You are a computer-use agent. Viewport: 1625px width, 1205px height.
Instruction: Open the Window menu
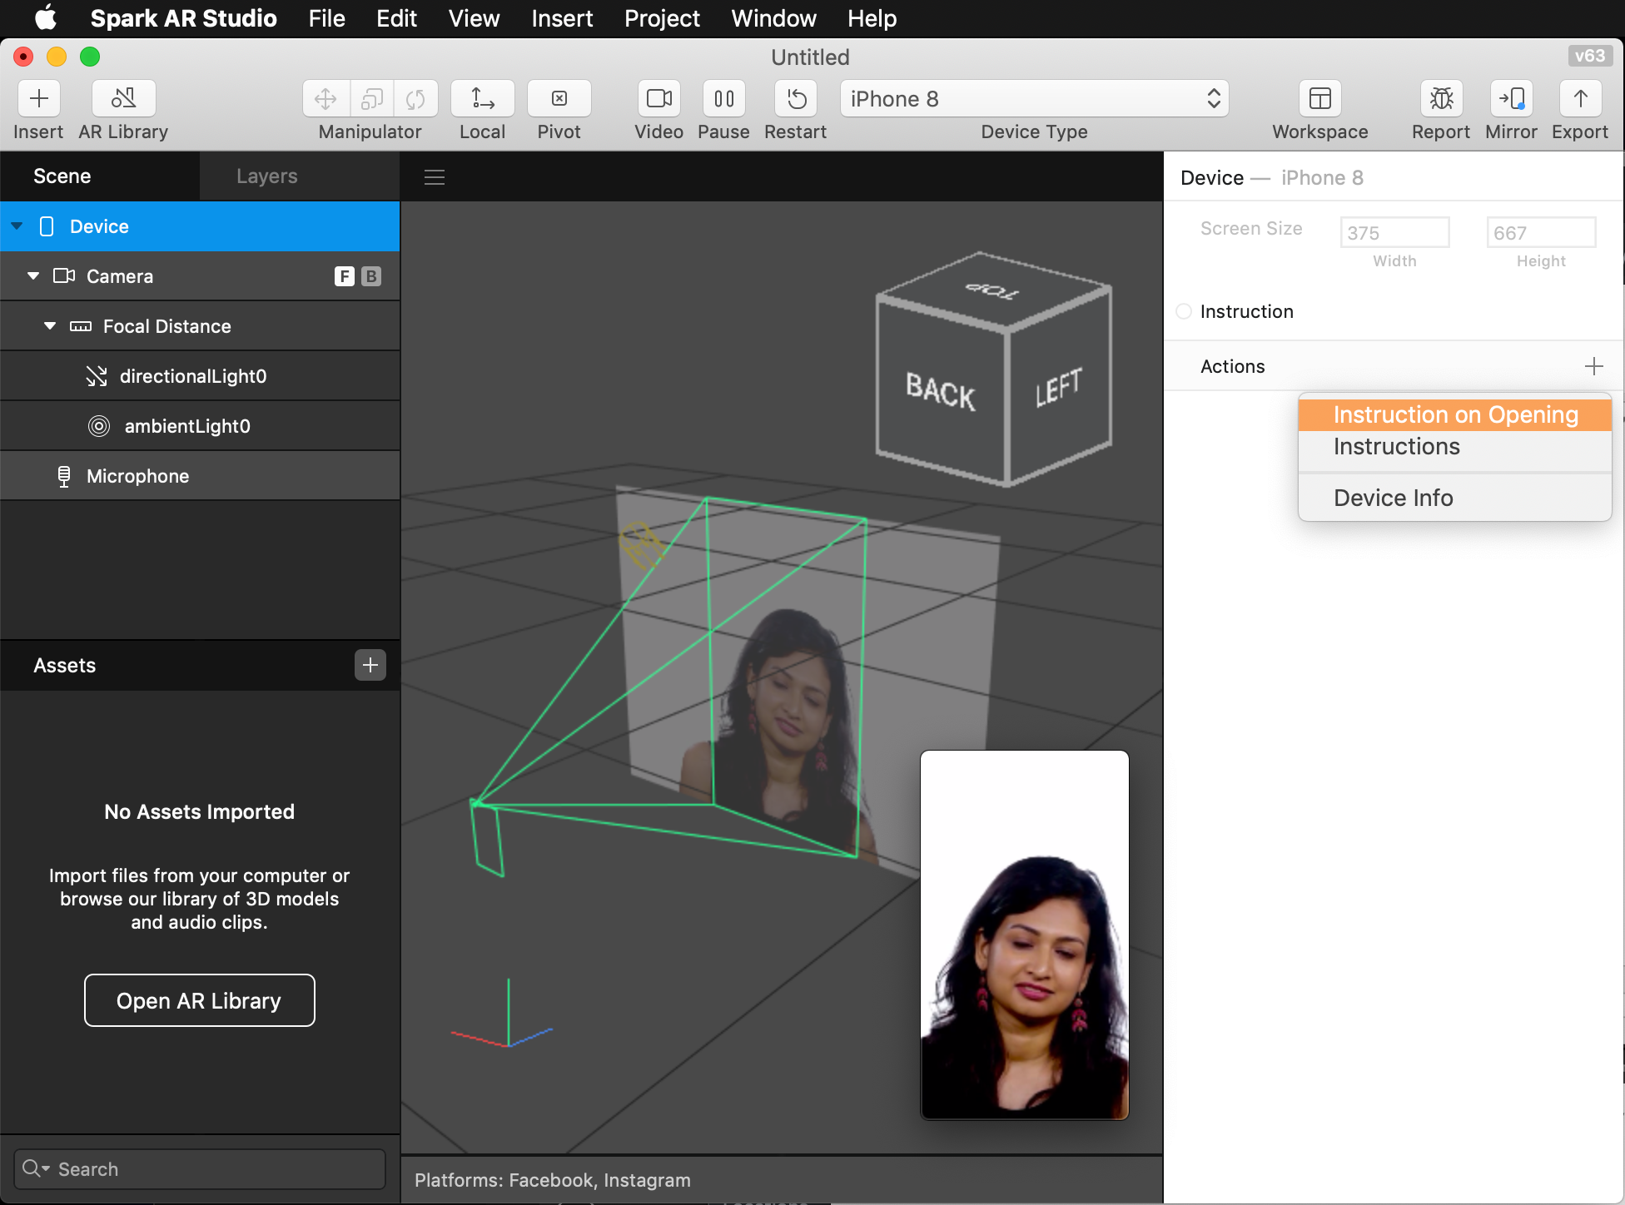click(x=773, y=18)
